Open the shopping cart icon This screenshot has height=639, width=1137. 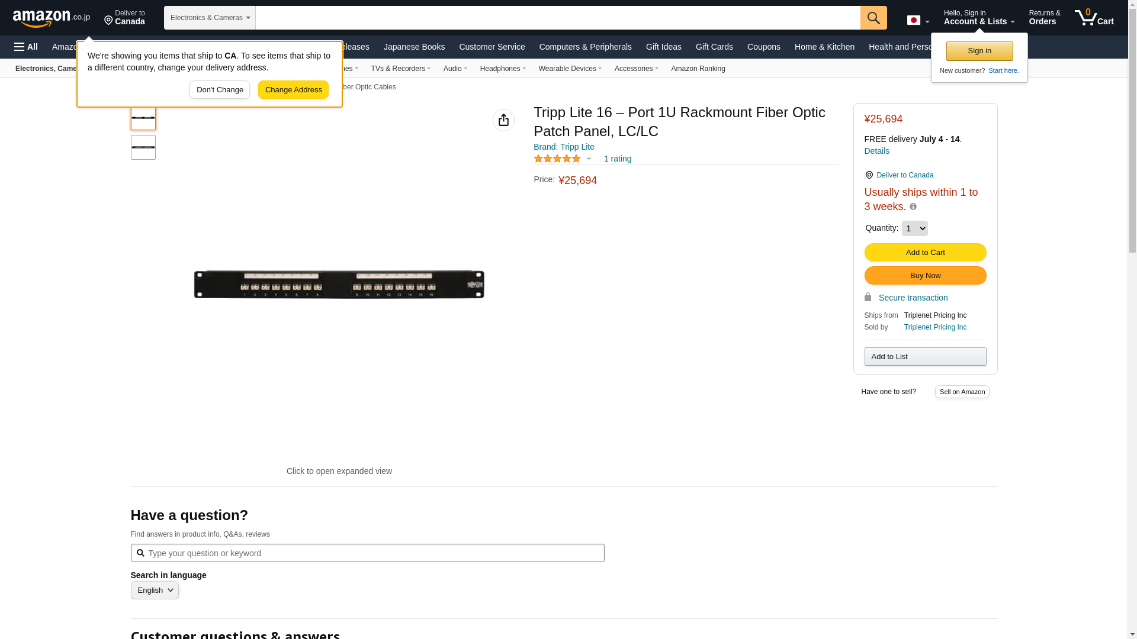pos(1094,18)
